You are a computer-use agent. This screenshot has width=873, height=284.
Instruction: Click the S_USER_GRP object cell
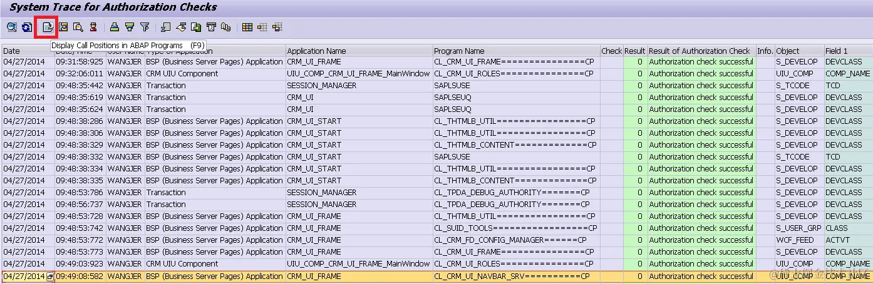[x=799, y=228]
